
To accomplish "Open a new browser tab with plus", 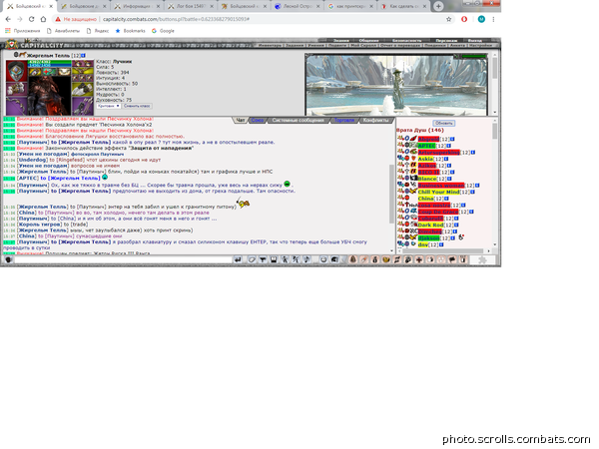I will point(438,6).
